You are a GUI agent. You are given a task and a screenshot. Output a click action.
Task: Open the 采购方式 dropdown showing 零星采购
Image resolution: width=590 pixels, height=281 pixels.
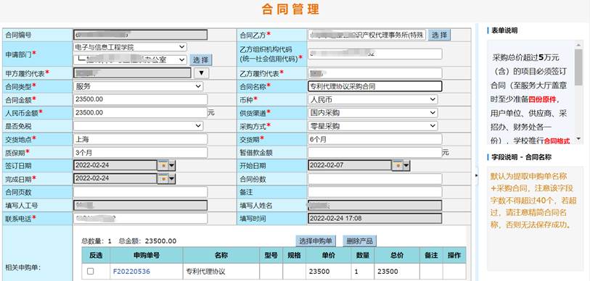coord(372,126)
